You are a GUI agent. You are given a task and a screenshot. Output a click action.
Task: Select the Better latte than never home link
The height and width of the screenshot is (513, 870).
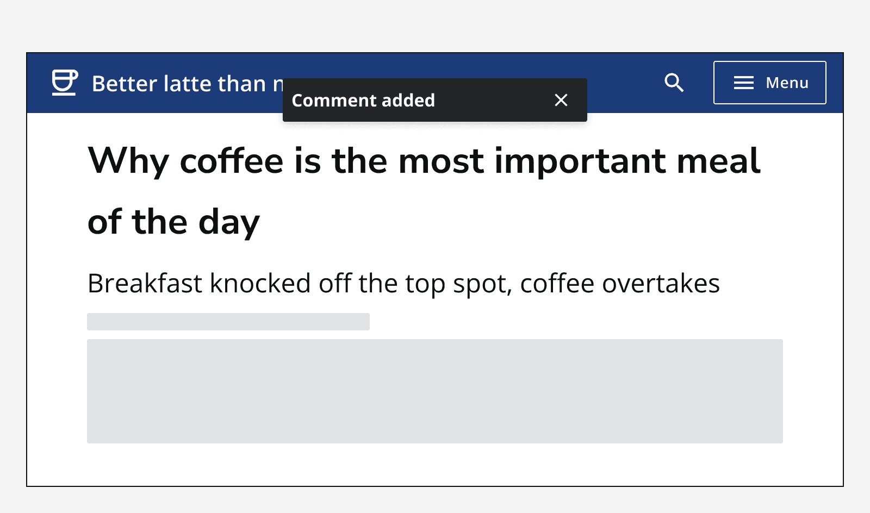coord(163,83)
